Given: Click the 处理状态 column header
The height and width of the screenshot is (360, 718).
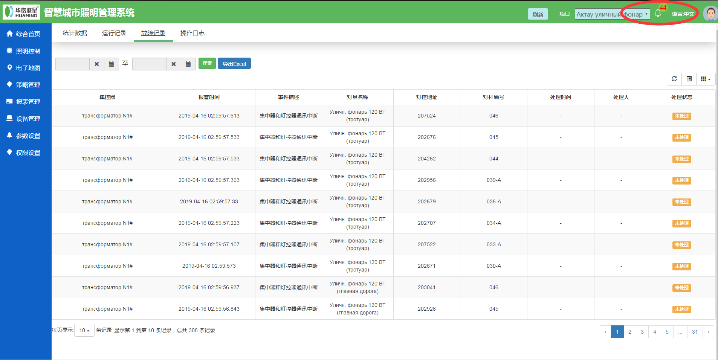Looking at the screenshot, I should 682,97.
